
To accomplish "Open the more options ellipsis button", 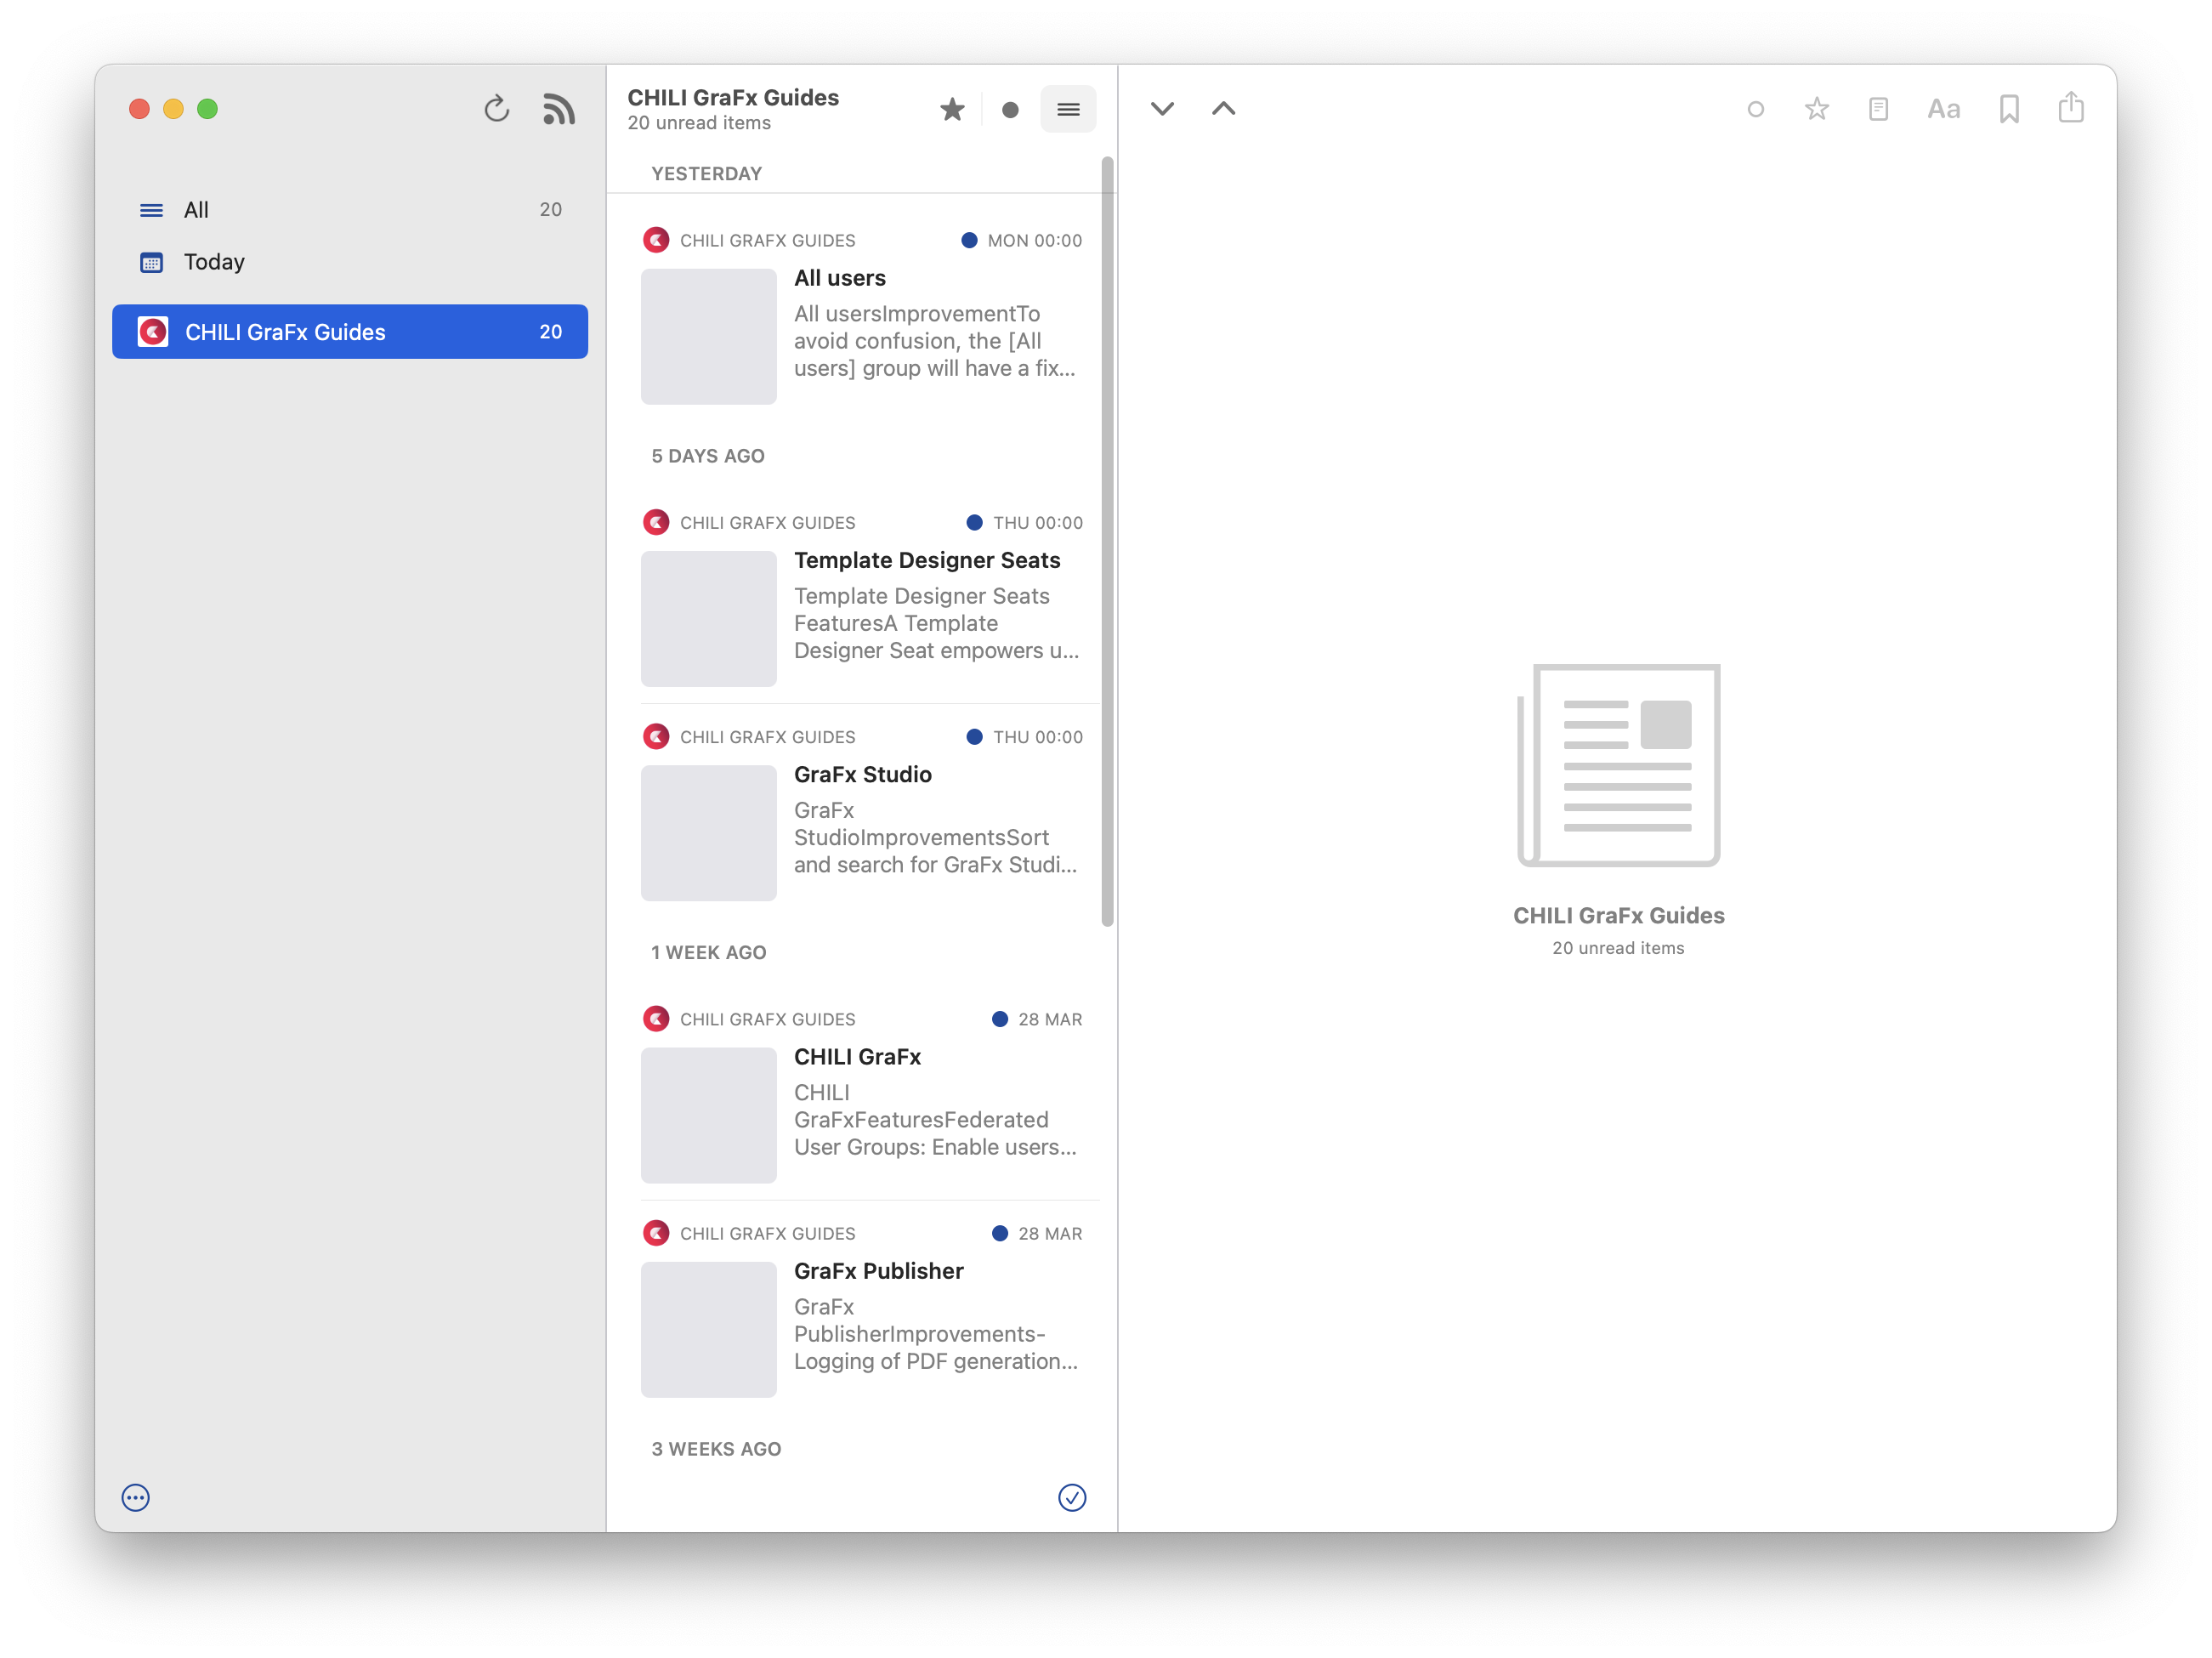I will 136,1497.
